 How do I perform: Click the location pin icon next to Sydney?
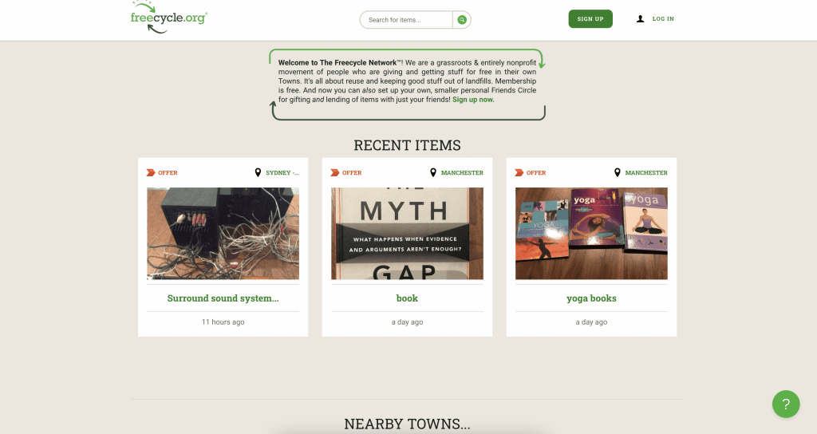pyautogui.click(x=258, y=172)
